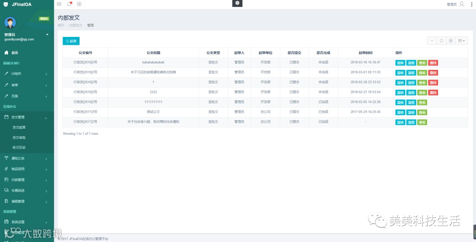Expand the 表单 submenu arrow

pyautogui.click(x=46, y=85)
